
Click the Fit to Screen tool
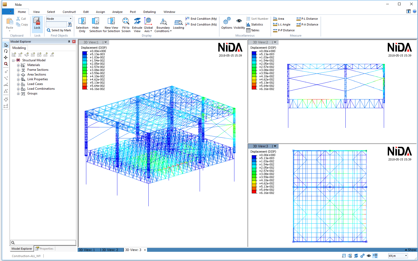coord(126,25)
